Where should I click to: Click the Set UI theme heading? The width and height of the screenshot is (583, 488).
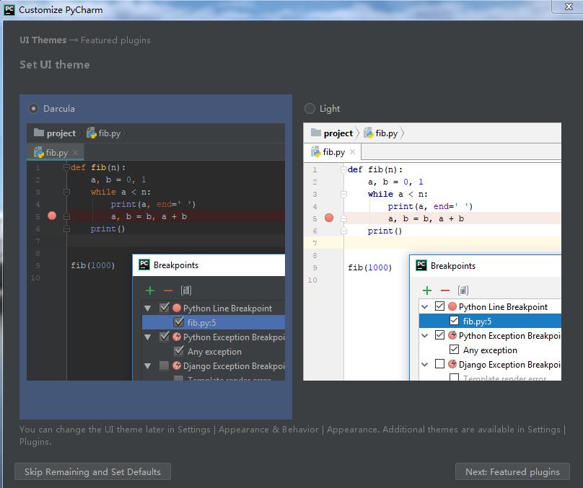[55, 65]
